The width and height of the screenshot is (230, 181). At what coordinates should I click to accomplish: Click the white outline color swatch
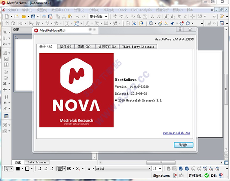click(x=27, y=169)
